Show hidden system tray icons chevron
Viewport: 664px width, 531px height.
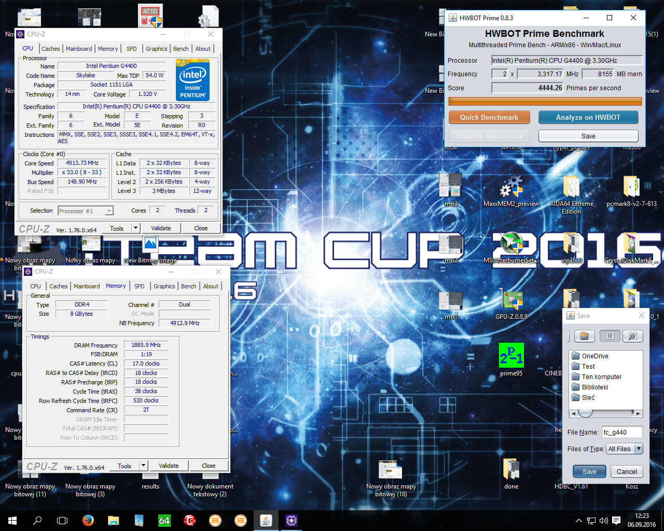click(579, 521)
